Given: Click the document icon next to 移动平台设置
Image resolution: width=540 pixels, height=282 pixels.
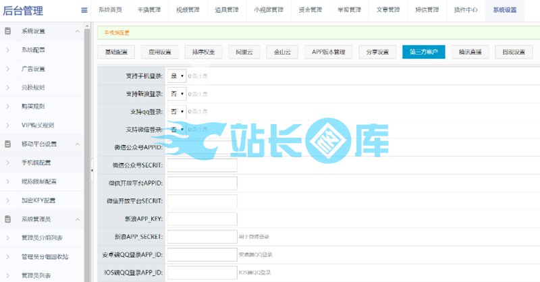Looking at the screenshot, I should pyautogui.click(x=7, y=144).
